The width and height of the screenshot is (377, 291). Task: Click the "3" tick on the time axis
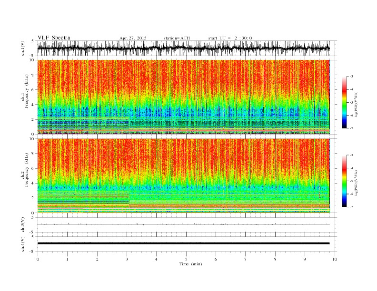[x=127, y=259]
